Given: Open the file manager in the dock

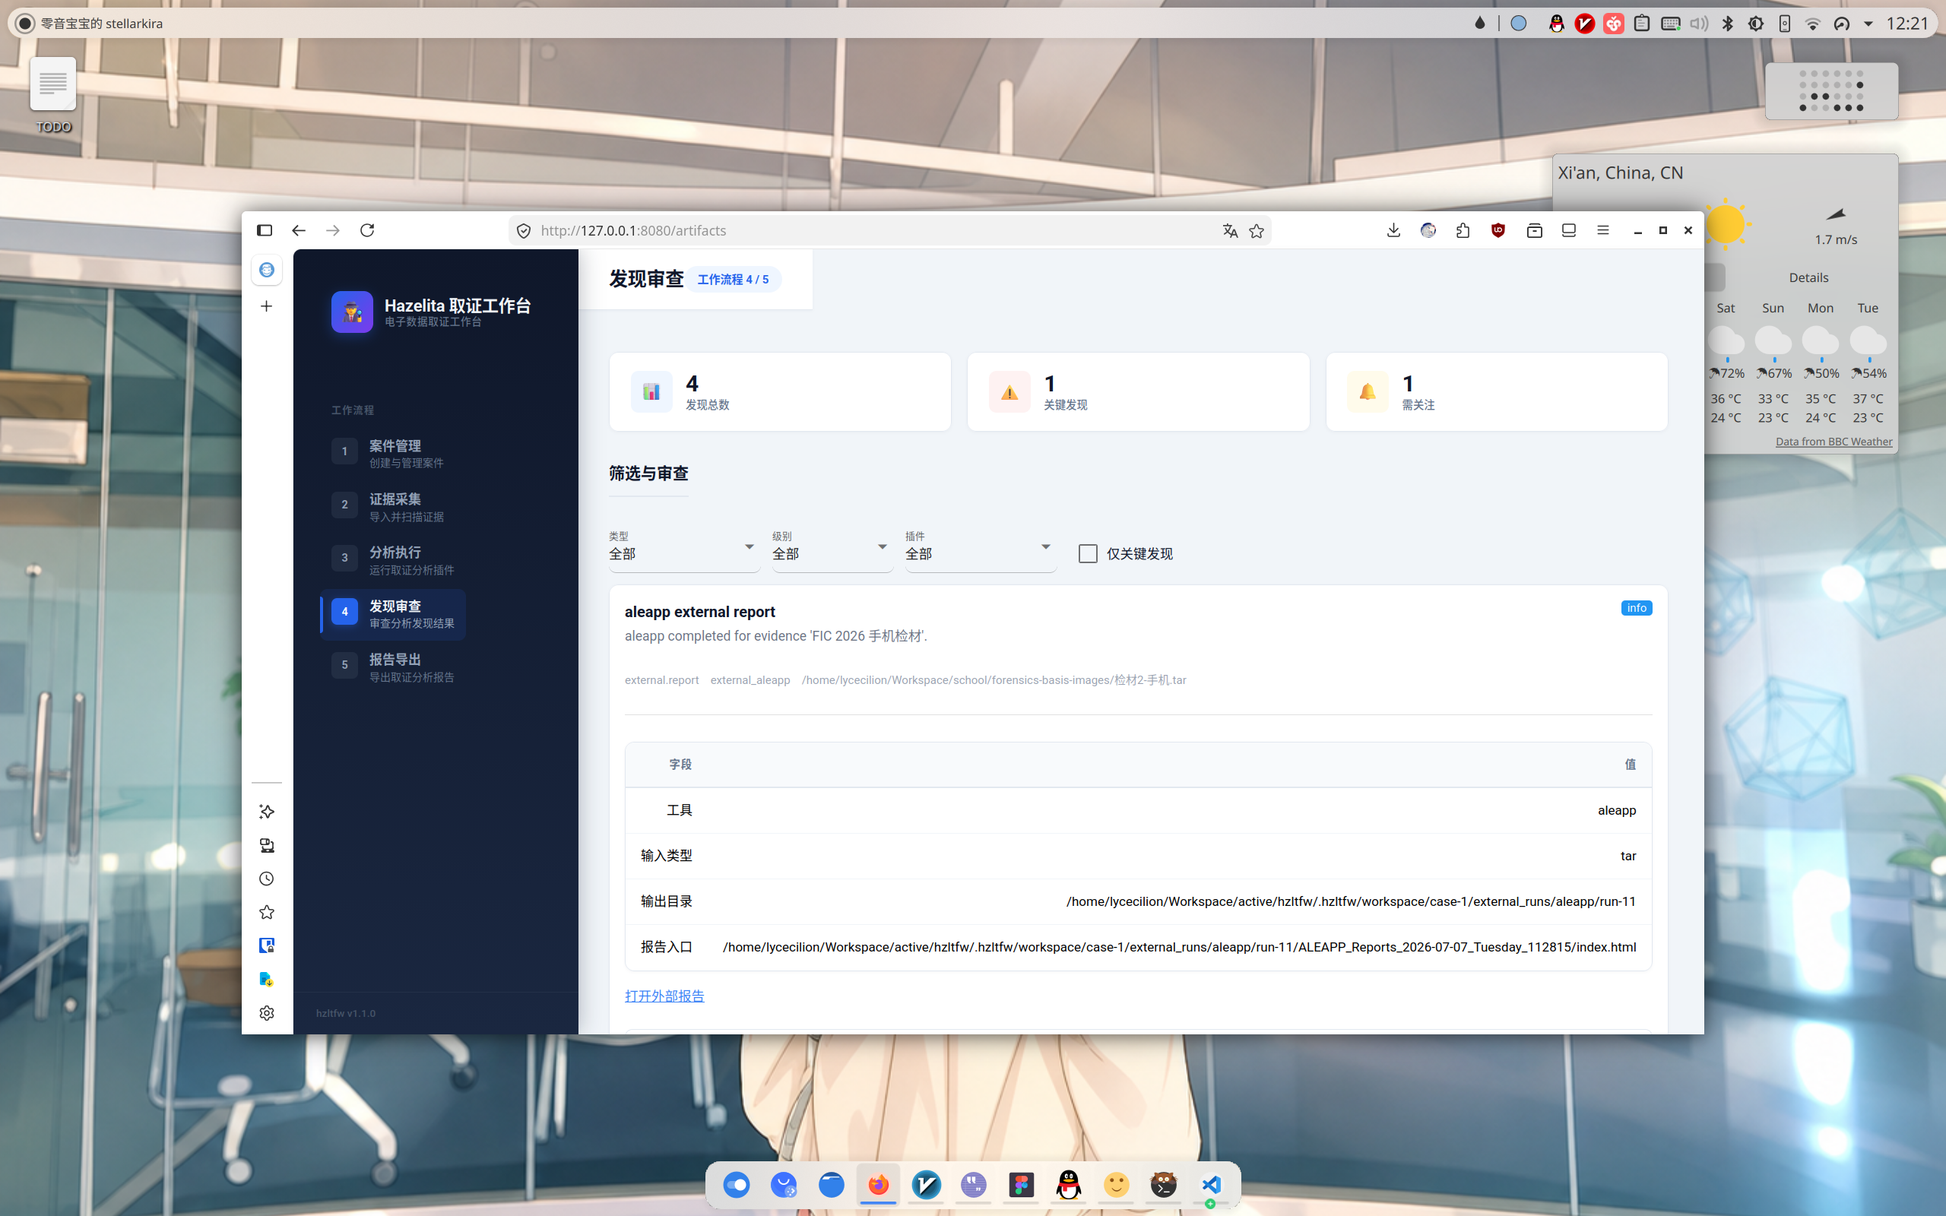Looking at the screenshot, I should point(831,1185).
